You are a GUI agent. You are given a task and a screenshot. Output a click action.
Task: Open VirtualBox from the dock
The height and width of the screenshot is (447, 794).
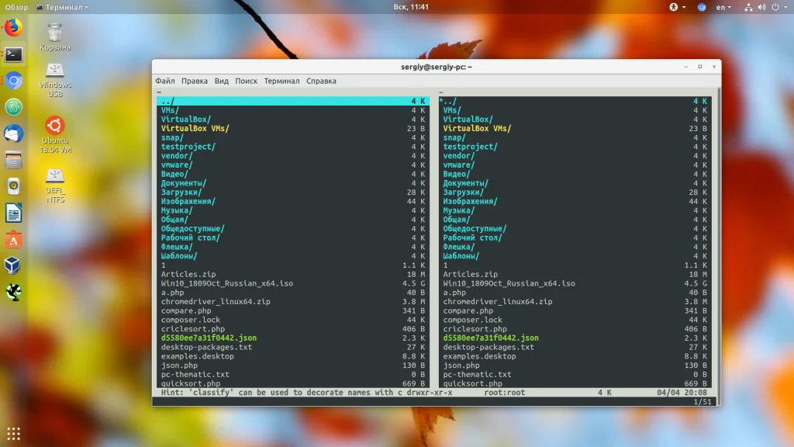tap(13, 265)
